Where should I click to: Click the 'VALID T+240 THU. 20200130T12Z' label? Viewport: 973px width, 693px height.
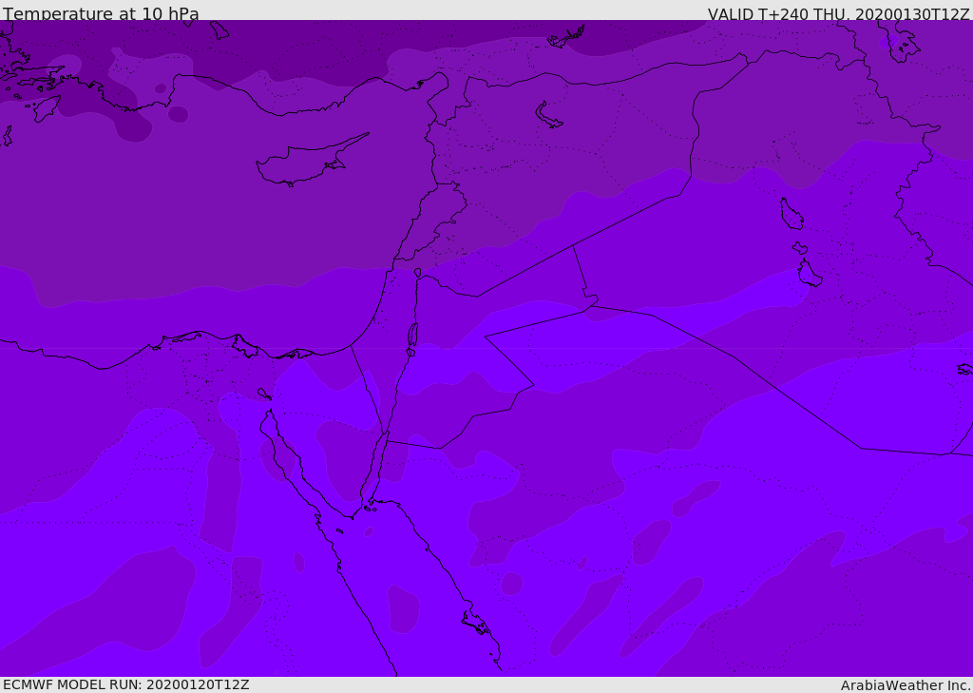click(x=838, y=13)
